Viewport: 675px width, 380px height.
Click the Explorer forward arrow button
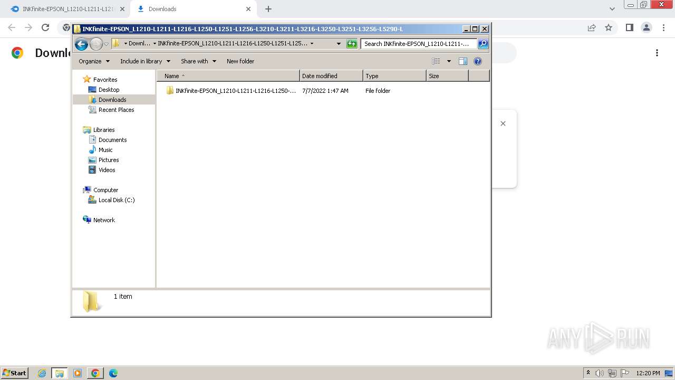click(96, 44)
